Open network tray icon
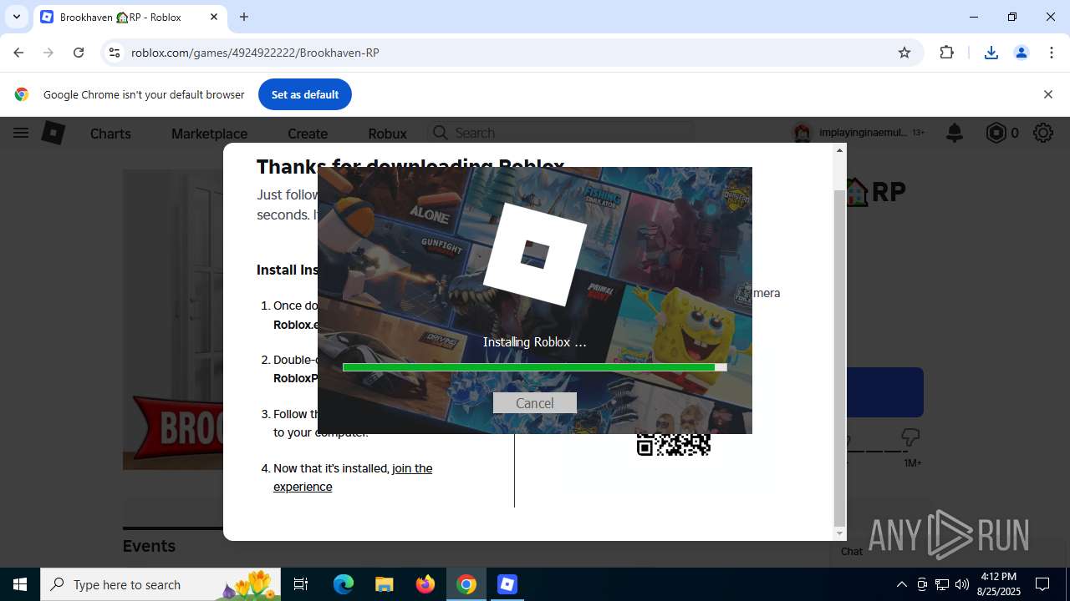1070x601 pixels. pyautogui.click(x=942, y=584)
